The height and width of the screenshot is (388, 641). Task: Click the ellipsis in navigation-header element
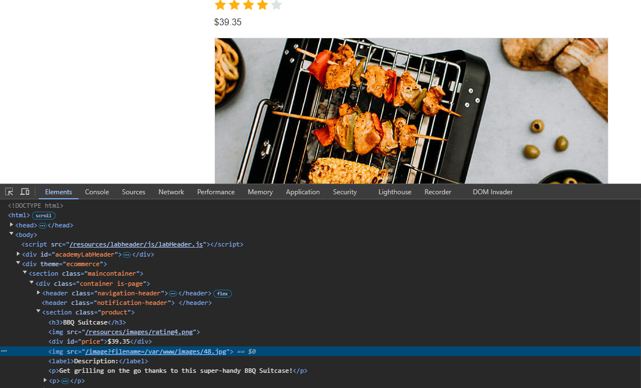(173, 294)
